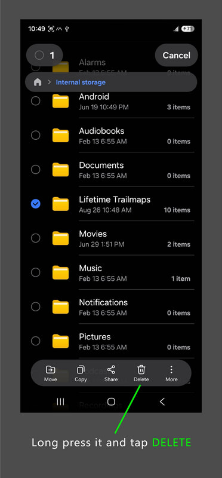Tap the home navigation button
222x478 pixels.
pyautogui.click(x=111, y=402)
